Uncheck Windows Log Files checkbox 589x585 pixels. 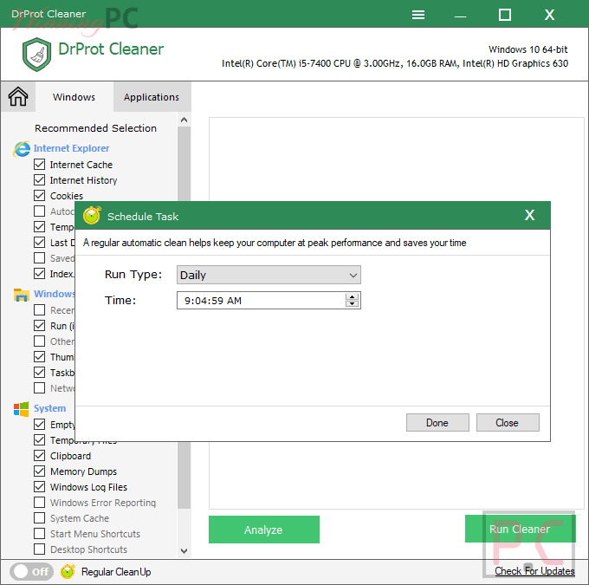[x=40, y=486]
